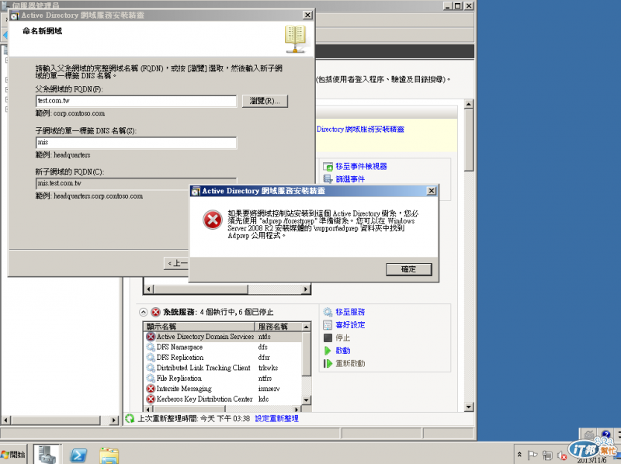Open the 喜好設定 link
621x464 pixels.
pos(350,325)
